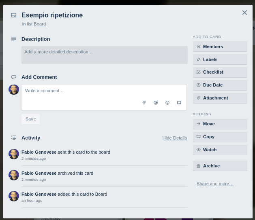The width and height of the screenshot is (255, 220).
Task: Close the card dialog with the X
Action: pyautogui.click(x=244, y=13)
